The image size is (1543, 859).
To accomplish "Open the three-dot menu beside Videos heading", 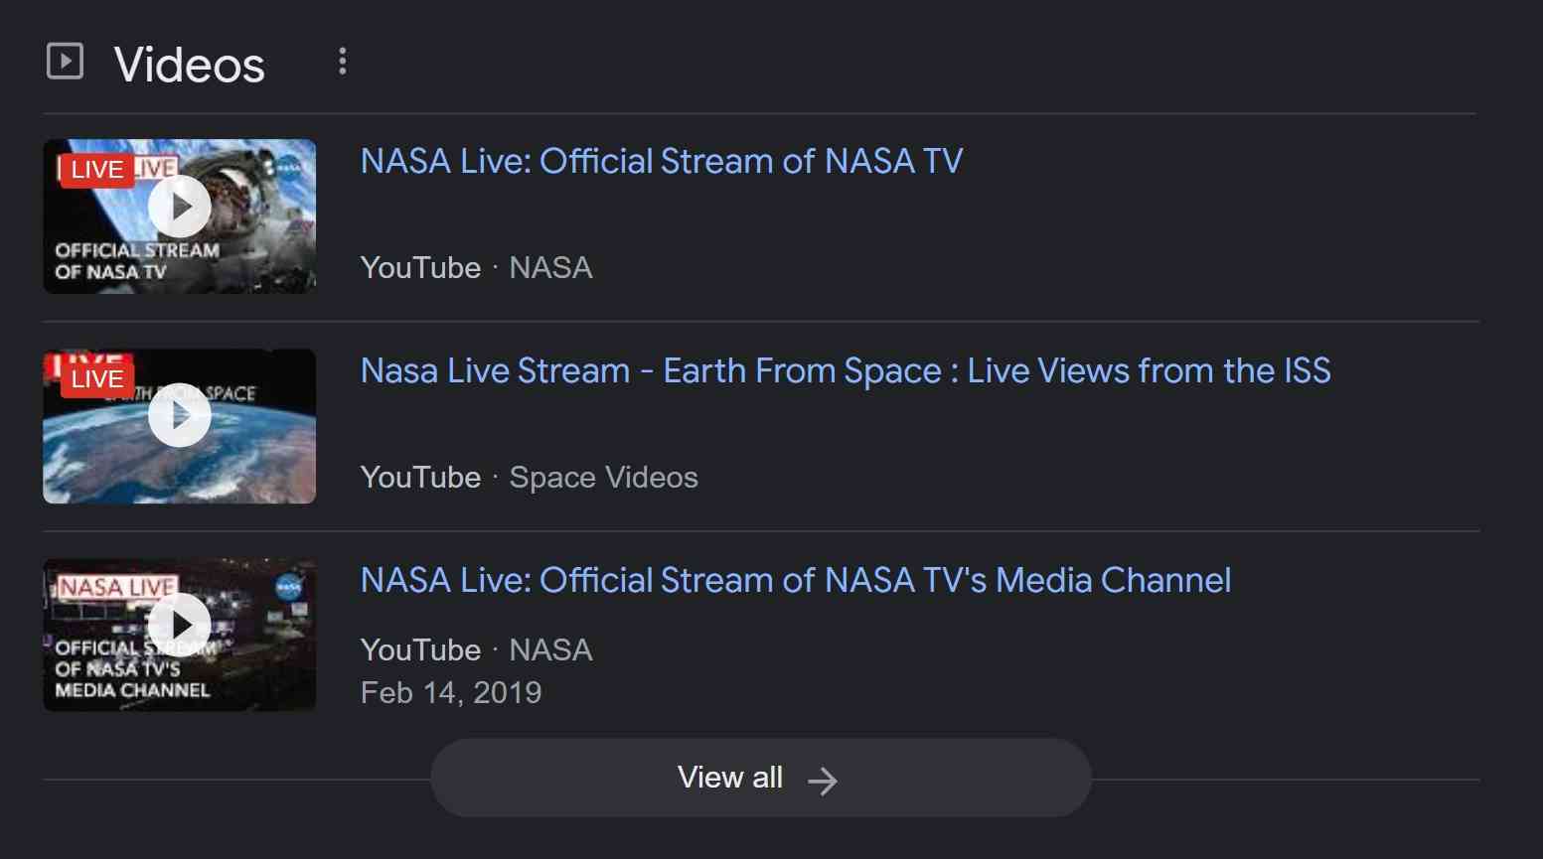I will (x=343, y=62).
